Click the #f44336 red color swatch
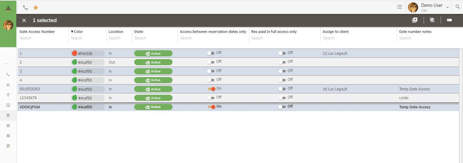This screenshot has width=463, height=163. [x=75, y=53]
